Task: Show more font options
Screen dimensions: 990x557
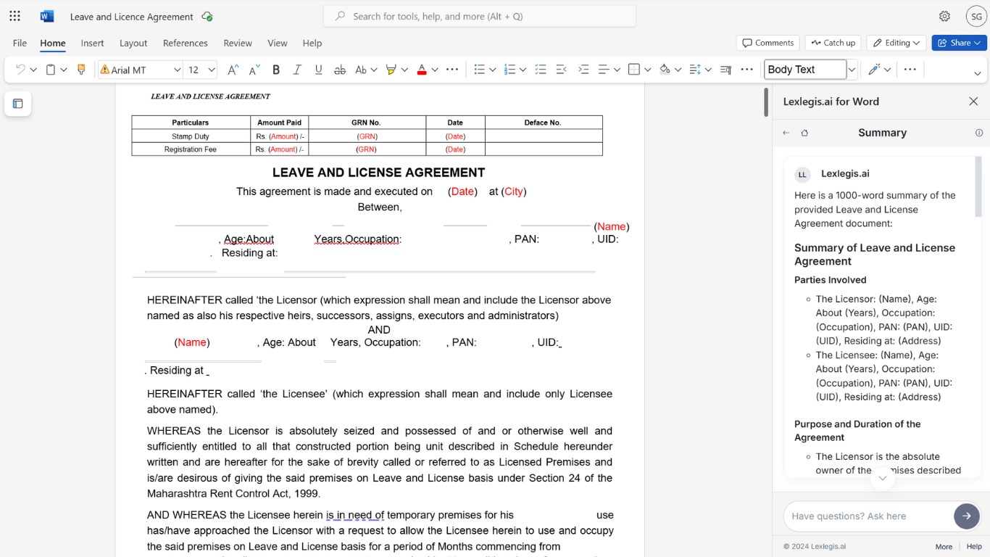Action: tap(452, 70)
